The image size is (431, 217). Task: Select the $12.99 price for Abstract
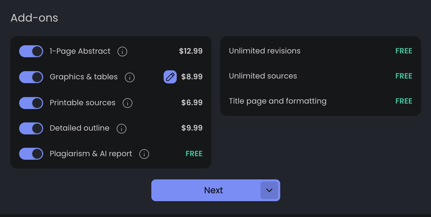pos(191,51)
